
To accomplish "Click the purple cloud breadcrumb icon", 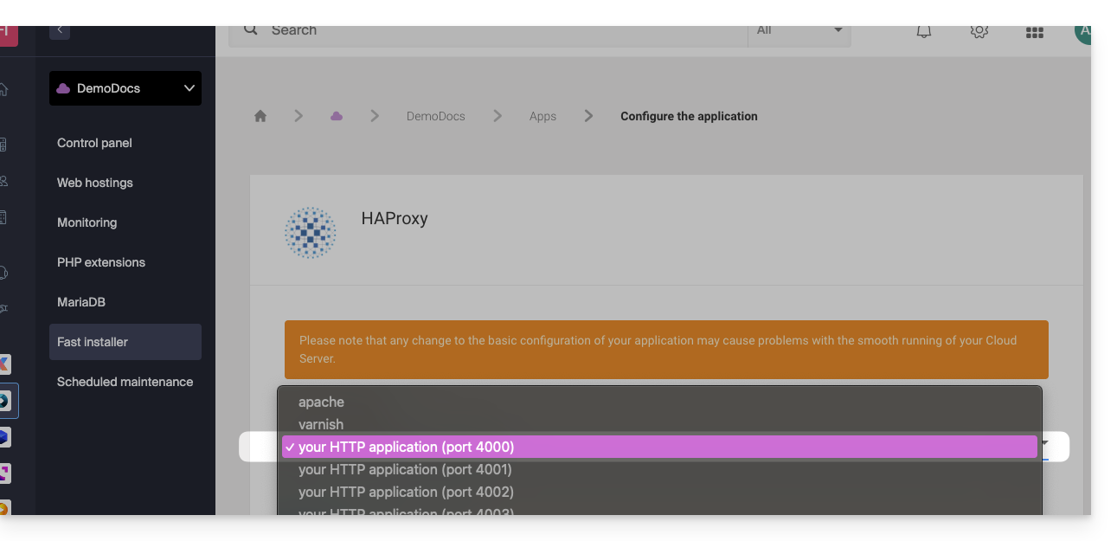I will pyautogui.click(x=337, y=116).
